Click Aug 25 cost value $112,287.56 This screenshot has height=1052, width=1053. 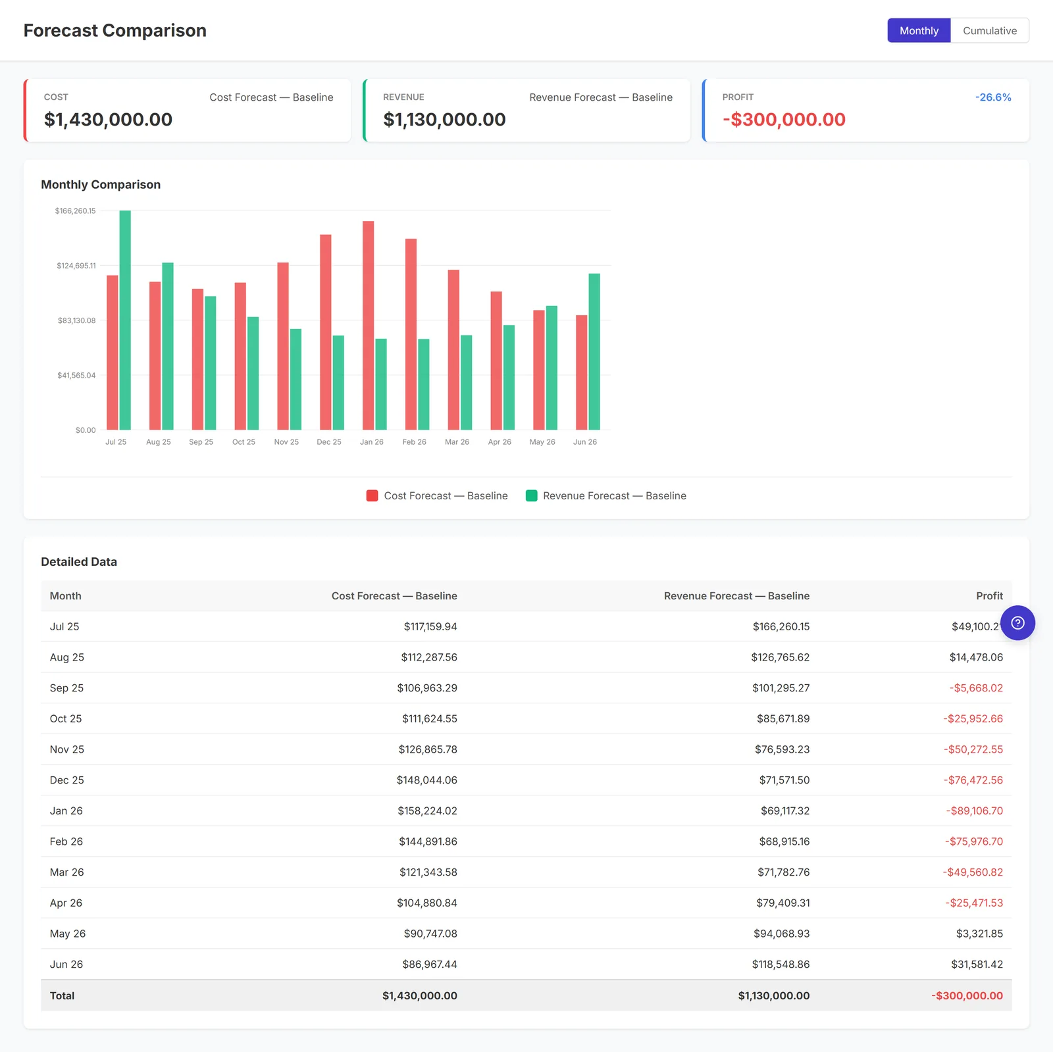click(429, 657)
